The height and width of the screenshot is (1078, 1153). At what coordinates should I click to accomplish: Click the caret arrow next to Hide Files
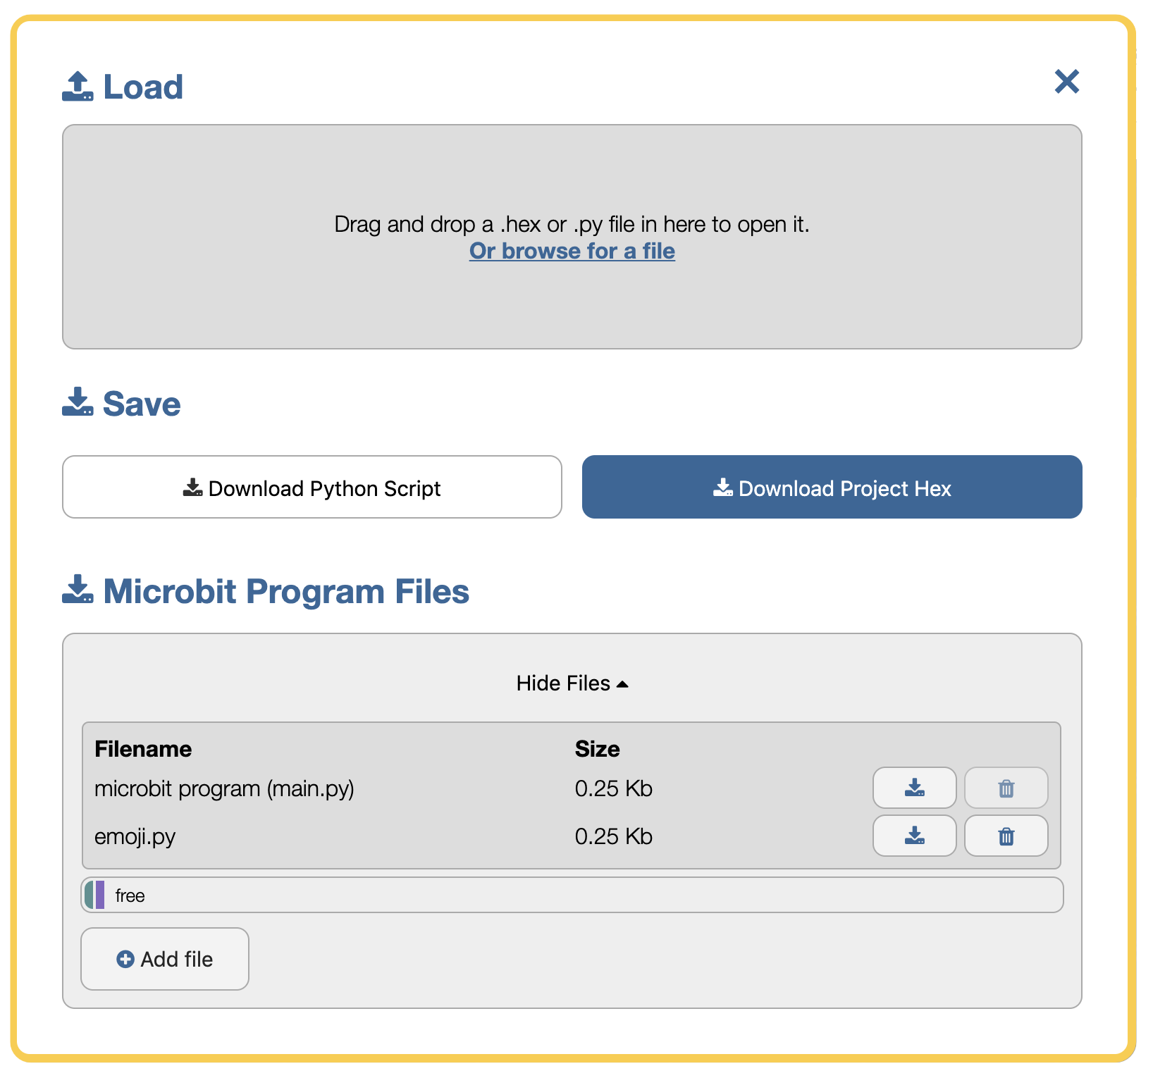coord(623,683)
